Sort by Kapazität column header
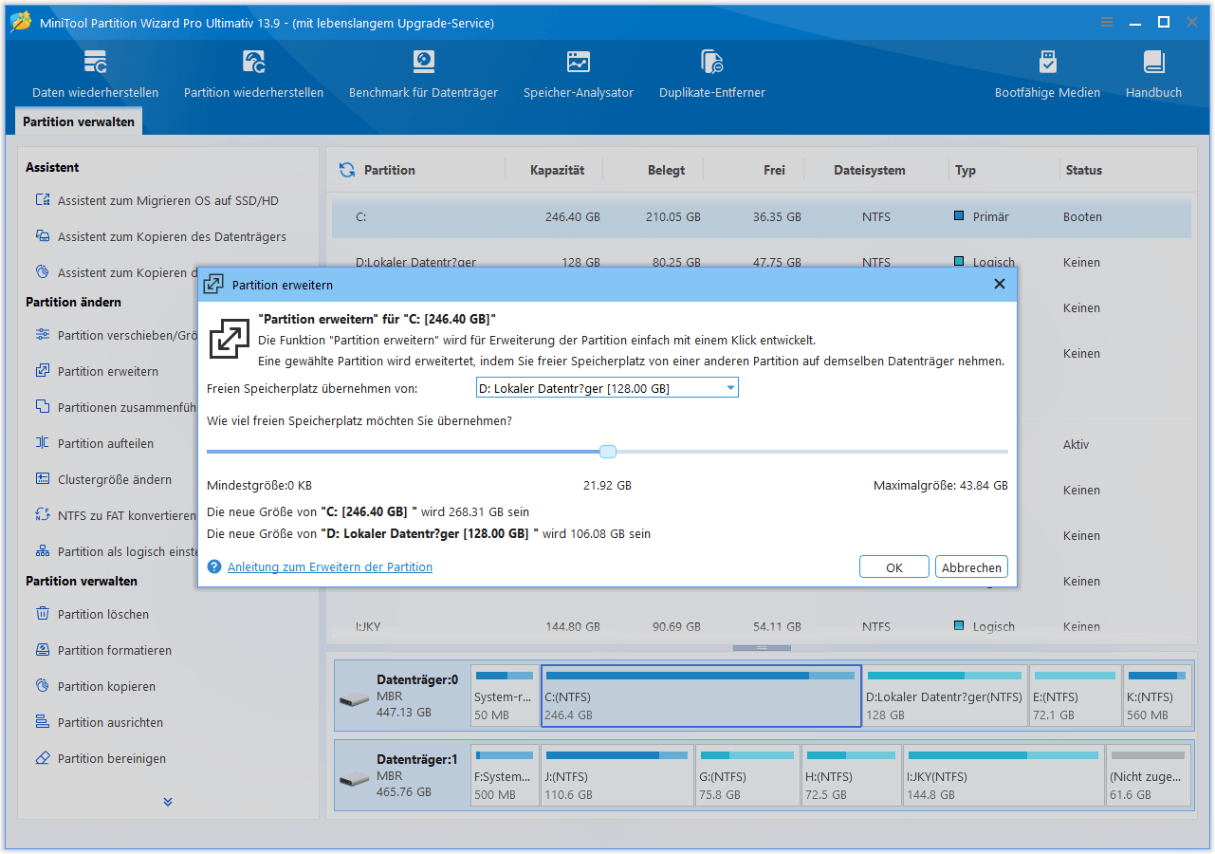 click(557, 171)
